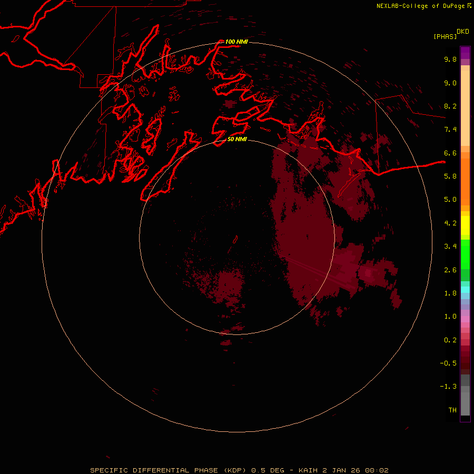The width and height of the screenshot is (474, 474).
Task: Click the -1.3 legend value
Action: tap(448, 387)
